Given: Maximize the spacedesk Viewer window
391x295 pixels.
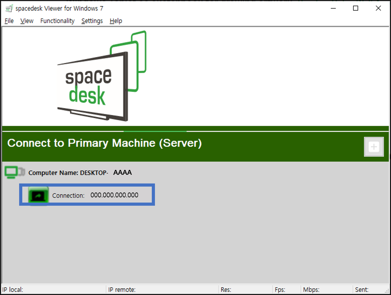Looking at the screenshot, I should [355, 8].
